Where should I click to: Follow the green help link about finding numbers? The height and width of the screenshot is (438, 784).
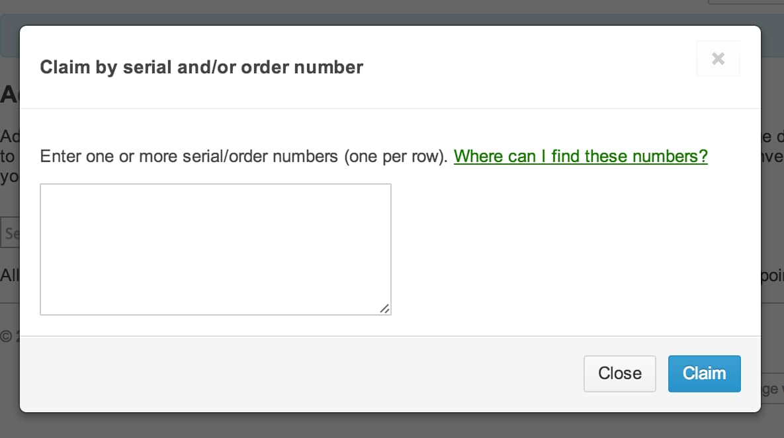click(x=580, y=156)
